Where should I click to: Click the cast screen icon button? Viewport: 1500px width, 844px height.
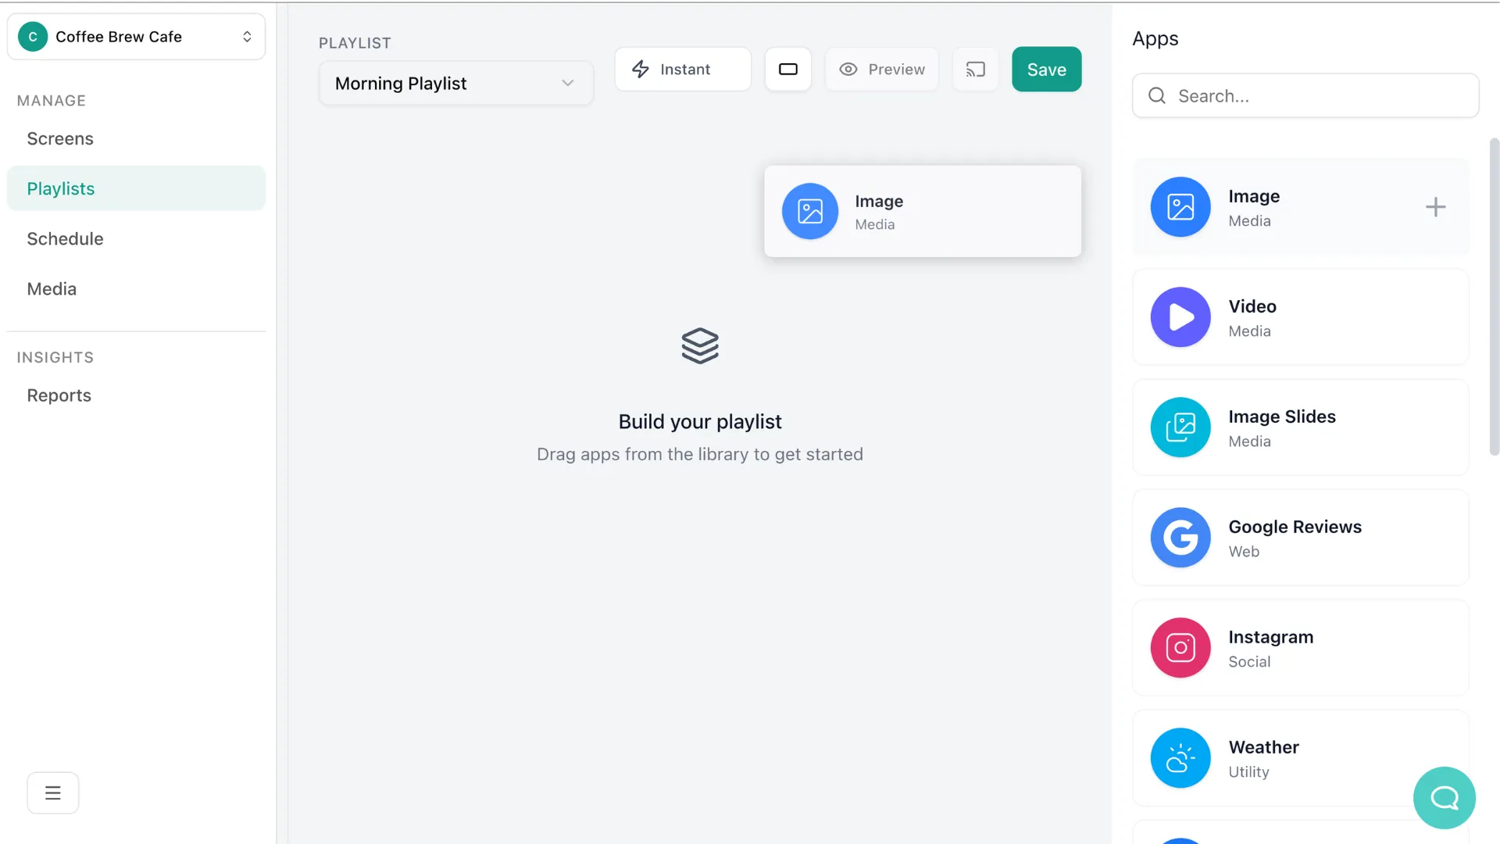[975, 70]
